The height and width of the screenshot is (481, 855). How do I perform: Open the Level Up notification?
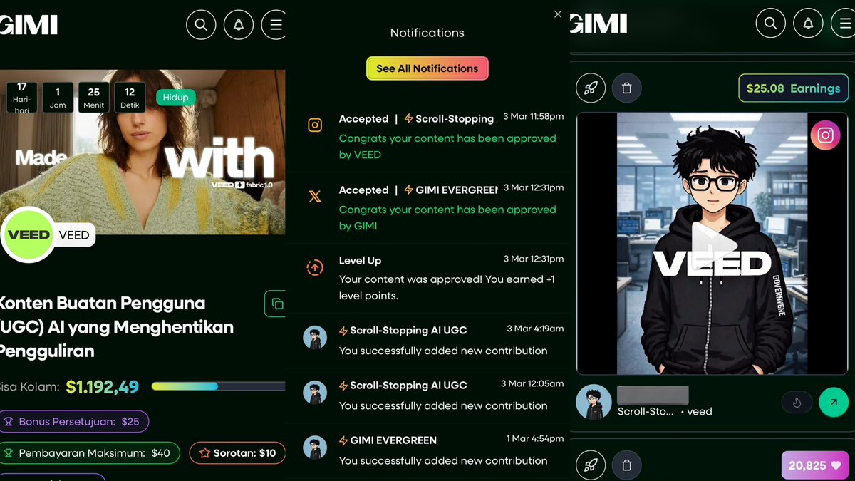pos(427,278)
